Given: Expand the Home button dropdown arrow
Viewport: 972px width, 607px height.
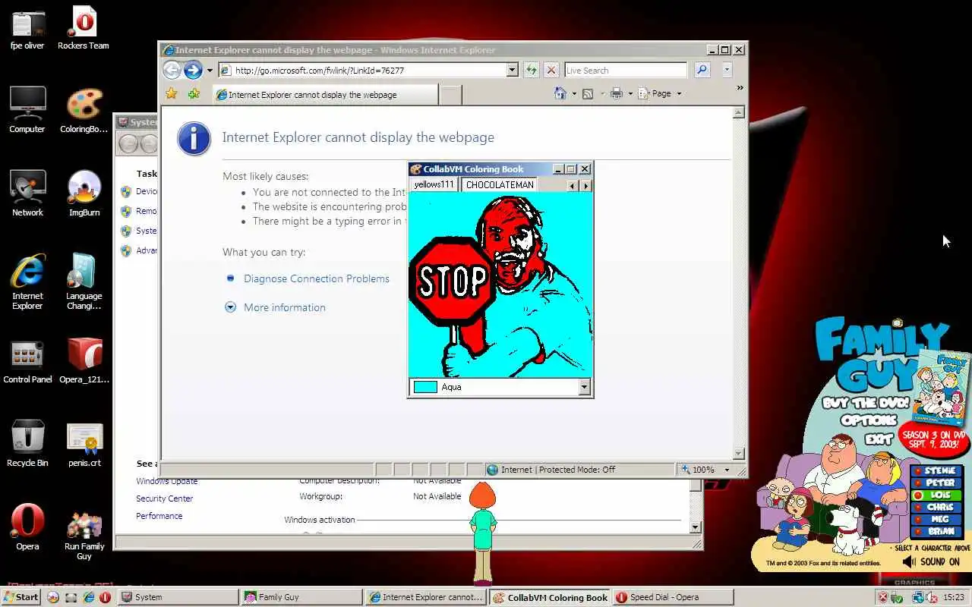Looking at the screenshot, I should point(573,94).
